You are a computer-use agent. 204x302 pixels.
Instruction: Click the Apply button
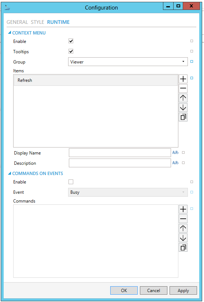183,291
